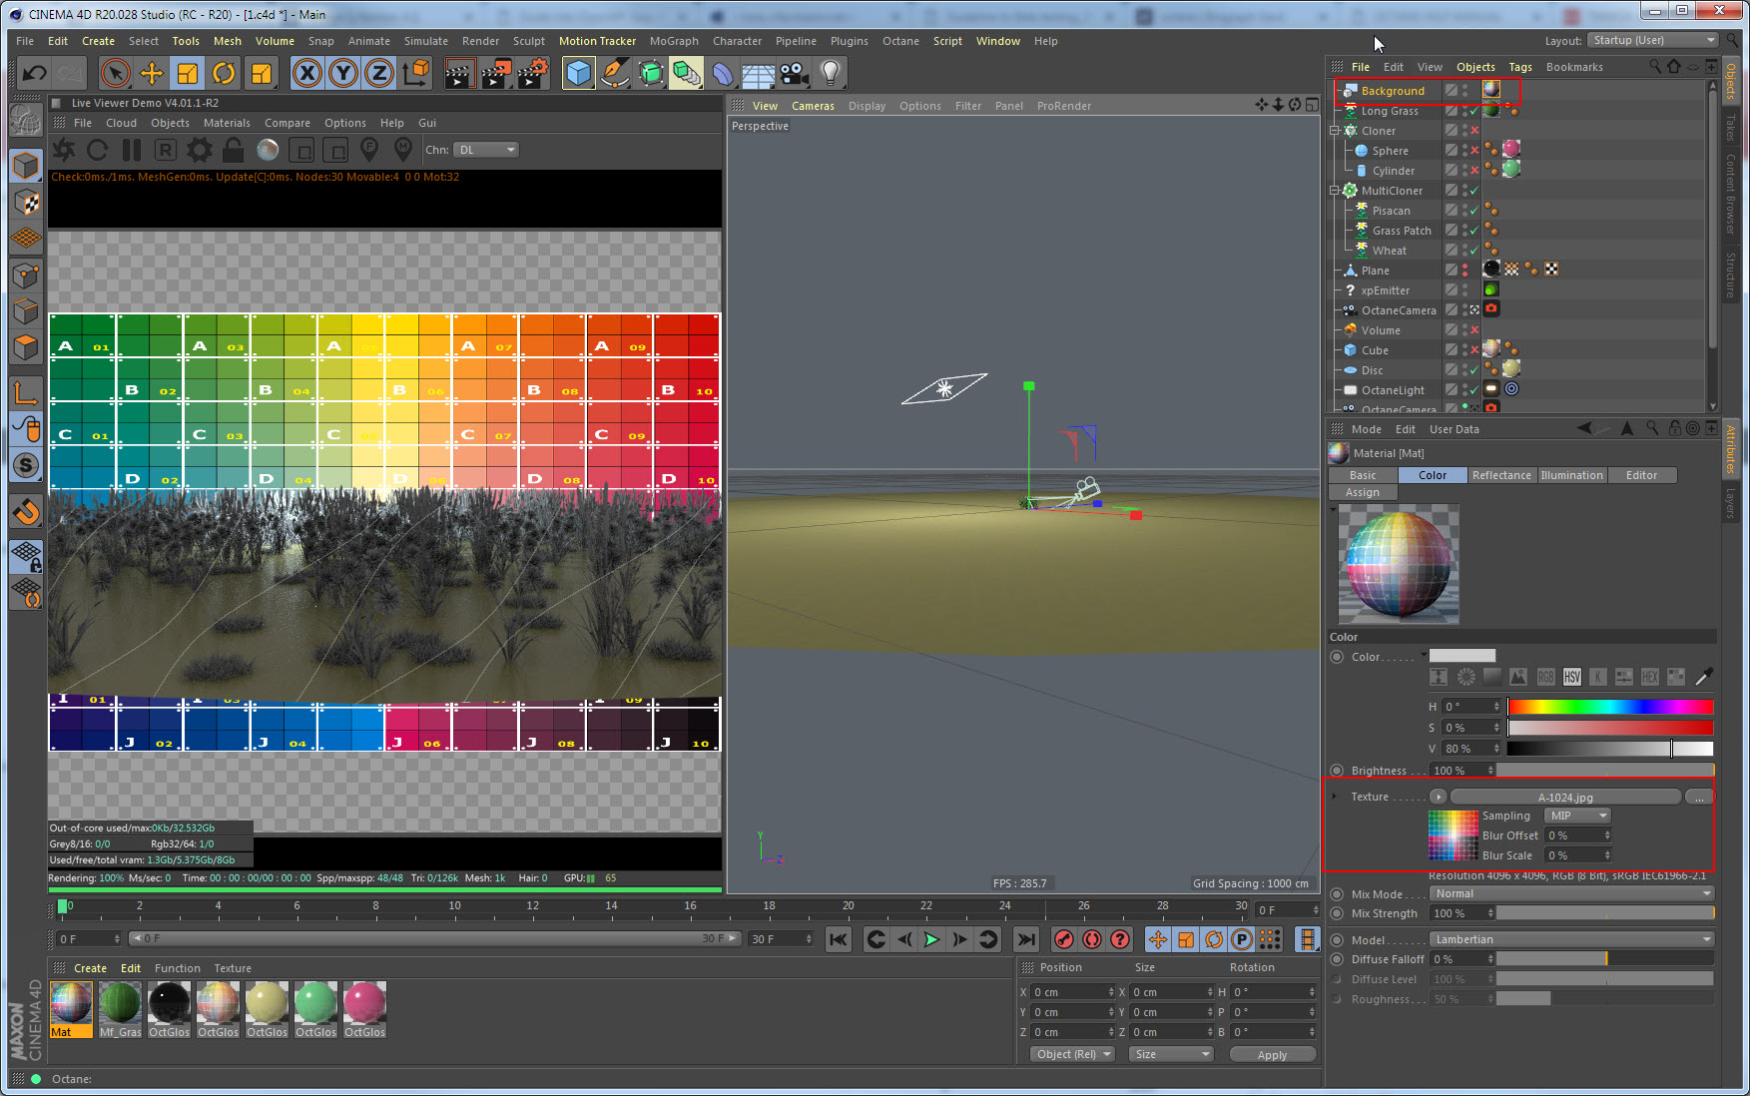
Task: Select the Live Selection tool
Action: pyautogui.click(x=116, y=73)
